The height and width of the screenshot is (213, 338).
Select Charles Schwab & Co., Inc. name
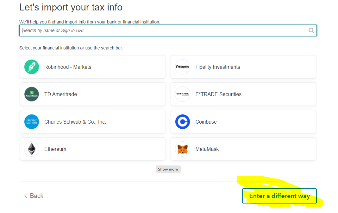75,122
